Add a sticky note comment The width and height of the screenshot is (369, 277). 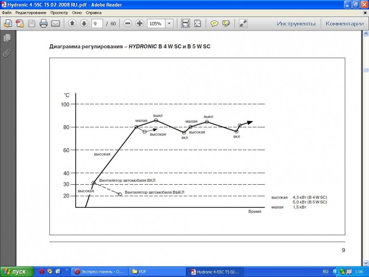tap(214, 23)
